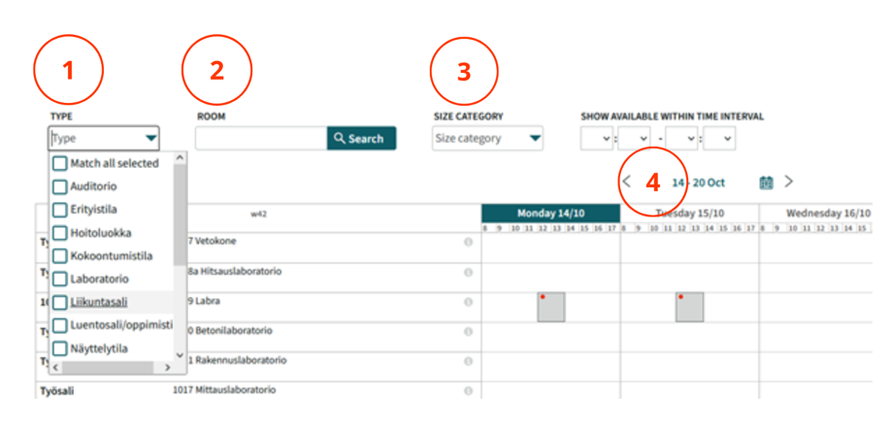Screen dimensions: 892x433
Task: Open the Monday reservation block in Labra row
Action: coord(550,307)
